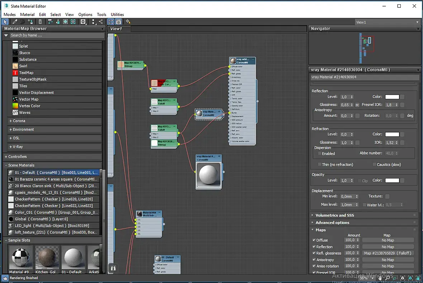Image resolution: width=423 pixels, height=283 pixels.
Task: Expand the Volumetrics and SSS rollout
Action: coord(334,215)
